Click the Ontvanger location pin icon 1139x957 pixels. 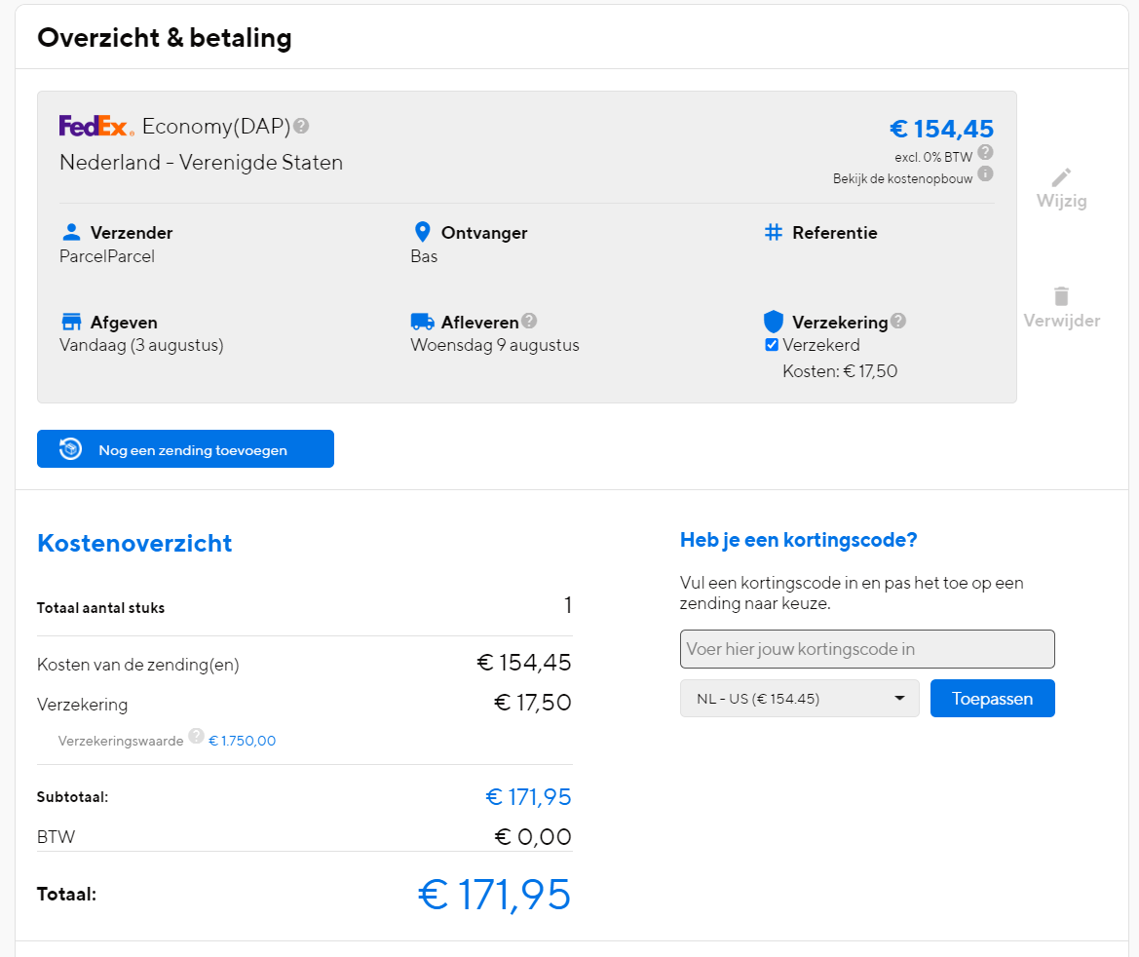(422, 232)
